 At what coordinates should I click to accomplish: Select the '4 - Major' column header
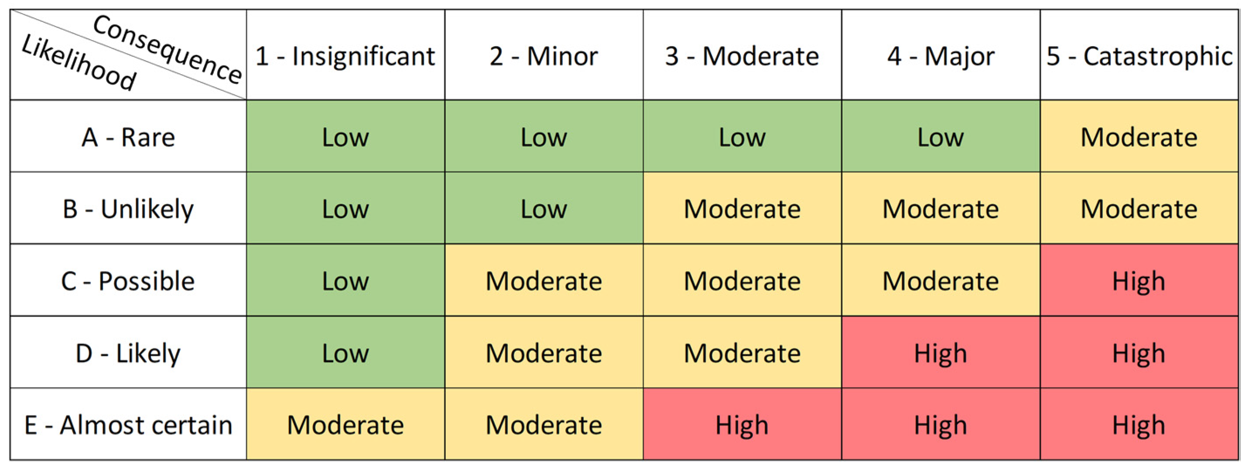[x=941, y=56]
